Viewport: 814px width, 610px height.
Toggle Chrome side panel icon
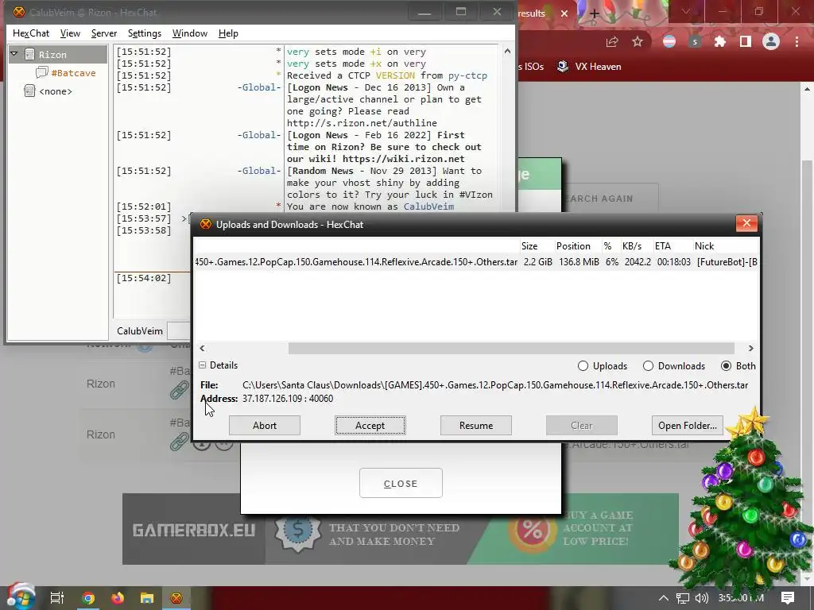pyautogui.click(x=746, y=42)
